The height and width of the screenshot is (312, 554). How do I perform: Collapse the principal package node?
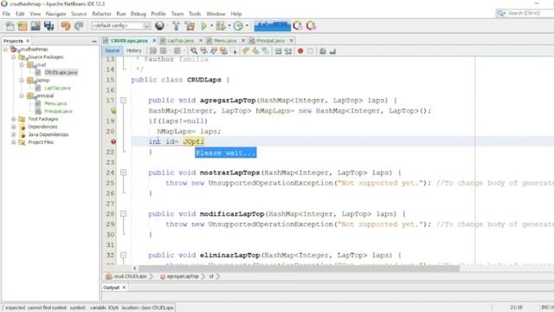point(22,95)
